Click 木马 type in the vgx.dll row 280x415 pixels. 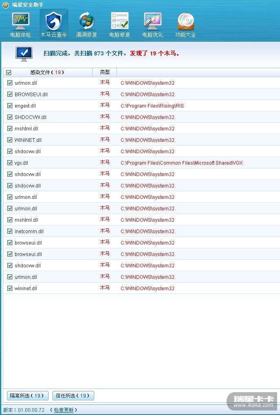[x=105, y=163]
